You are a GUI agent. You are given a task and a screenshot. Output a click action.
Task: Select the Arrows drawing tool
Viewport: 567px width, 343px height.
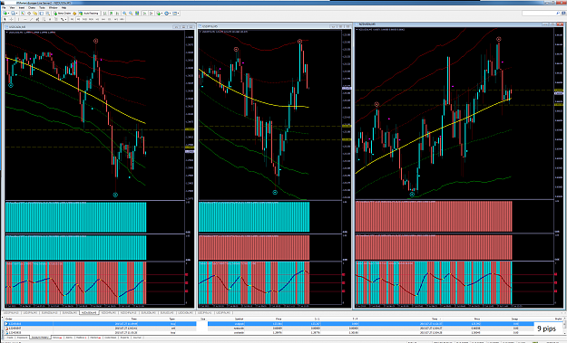coord(63,20)
